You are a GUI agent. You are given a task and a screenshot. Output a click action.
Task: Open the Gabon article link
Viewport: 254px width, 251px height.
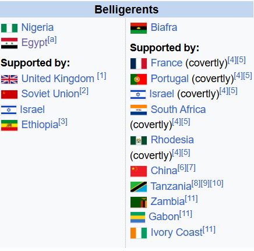click(x=164, y=217)
